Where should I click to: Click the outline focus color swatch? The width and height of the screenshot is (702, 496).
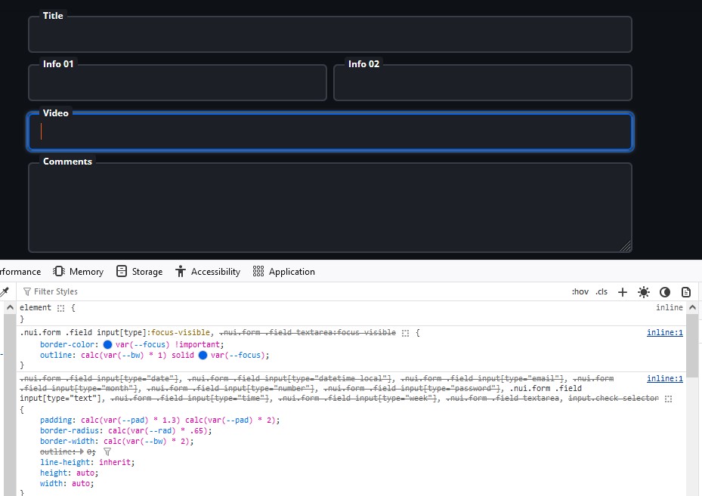pyautogui.click(x=203, y=355)
